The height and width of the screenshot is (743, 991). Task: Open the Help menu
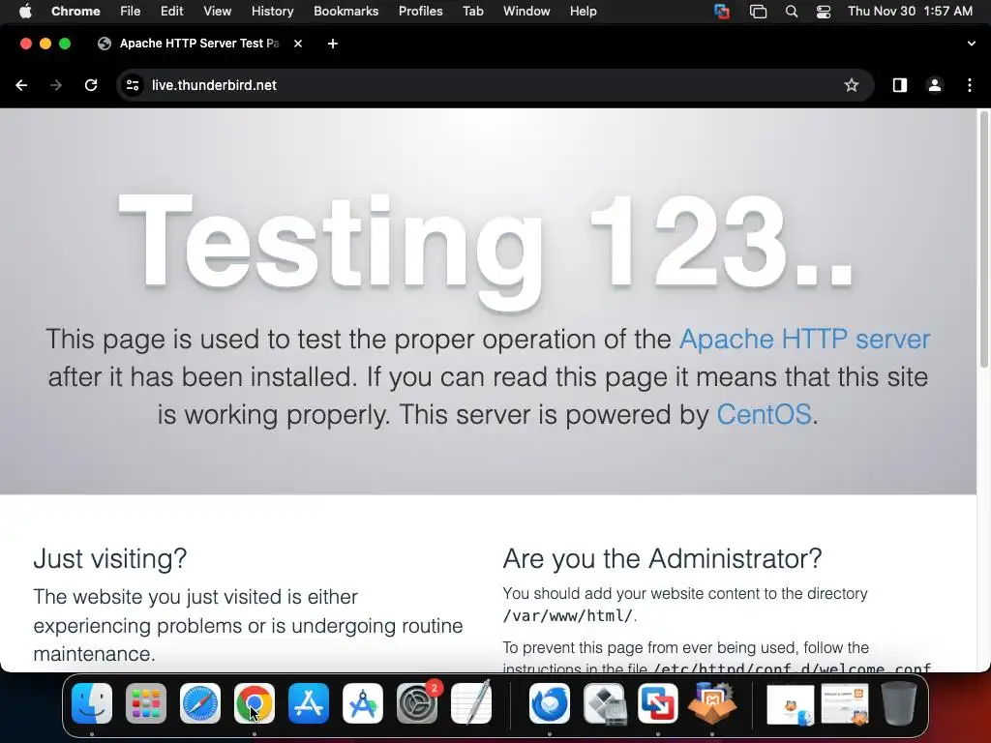point(583,12)
